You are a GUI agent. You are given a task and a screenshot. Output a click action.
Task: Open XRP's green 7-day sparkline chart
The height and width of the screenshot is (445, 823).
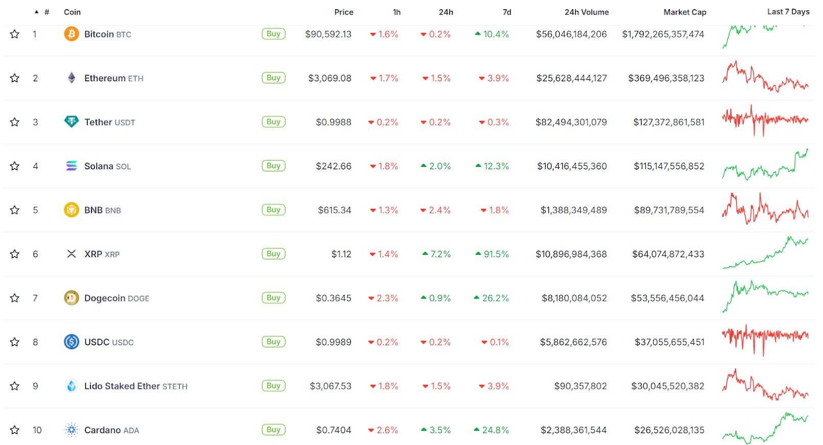tap(765, 253)
